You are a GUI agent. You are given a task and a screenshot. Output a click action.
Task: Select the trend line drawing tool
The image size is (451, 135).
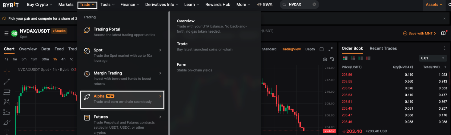[7, 82]
